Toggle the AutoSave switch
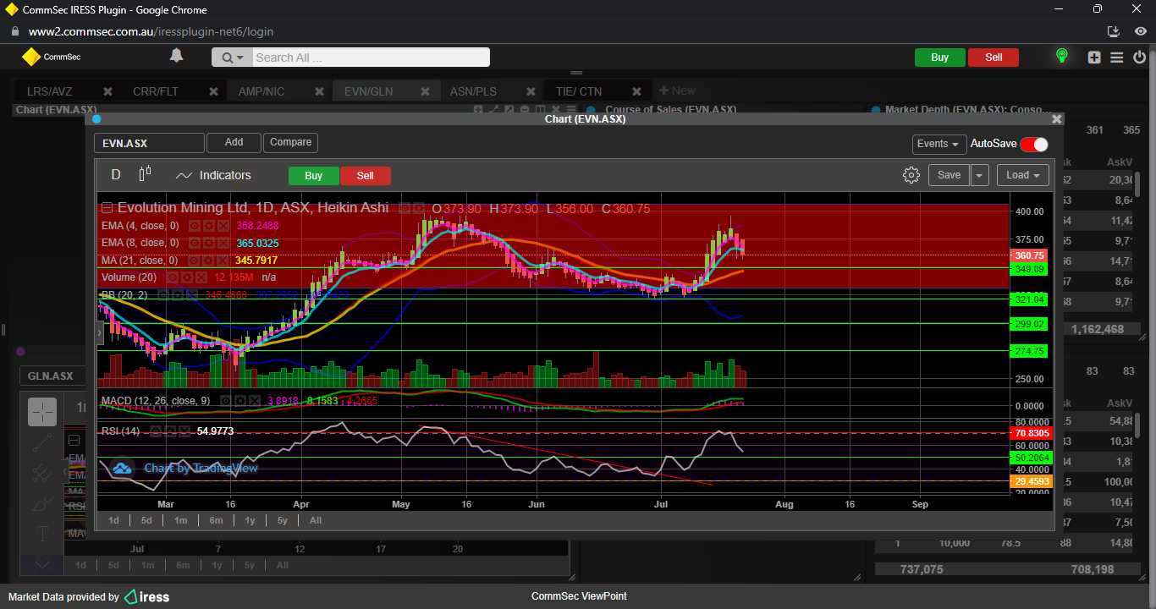The height and width of the screenshot is (609, 1156). 1034,144
